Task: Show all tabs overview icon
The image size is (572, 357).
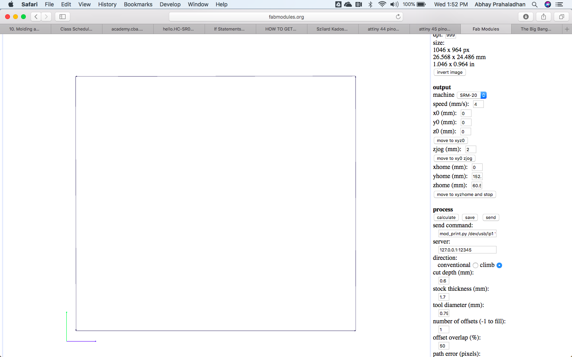Action: pyautogui.click(x=561, y=17)
